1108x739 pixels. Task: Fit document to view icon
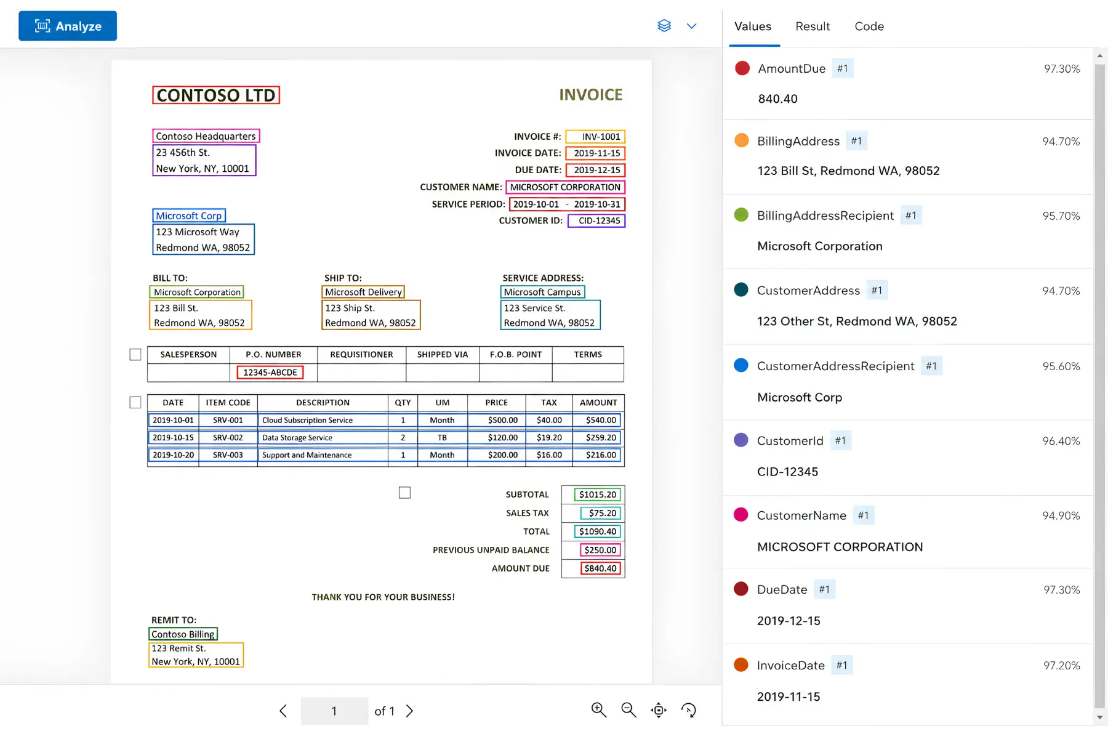point(659,710)
